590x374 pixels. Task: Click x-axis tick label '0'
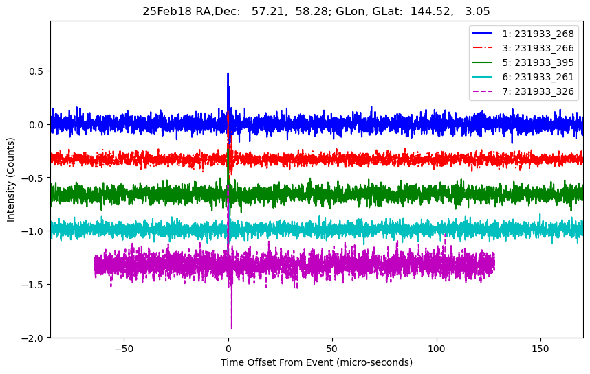point(228,349)
